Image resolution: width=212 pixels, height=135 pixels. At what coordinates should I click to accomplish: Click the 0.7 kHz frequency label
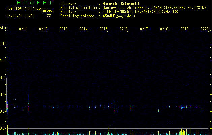click(3, 111)
